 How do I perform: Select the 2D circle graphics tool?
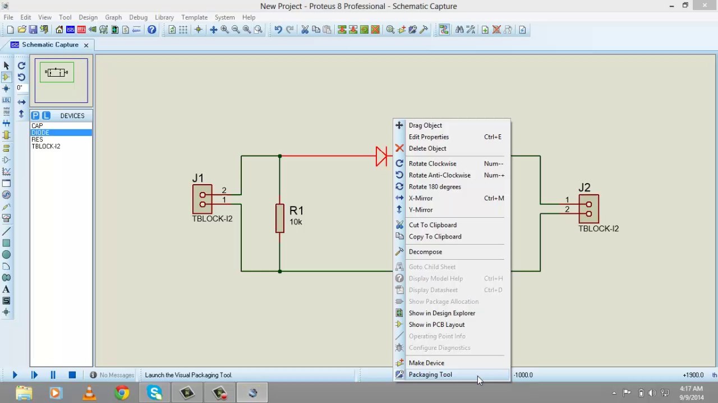click(x=6, y=255)
